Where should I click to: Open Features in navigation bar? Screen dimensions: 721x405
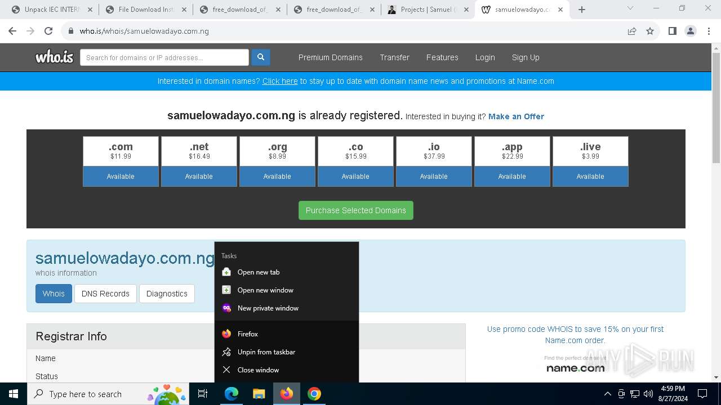442,57
